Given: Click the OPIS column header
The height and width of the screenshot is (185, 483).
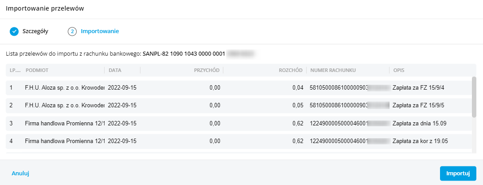Looking at the screenshot, I should pos(398,70).
